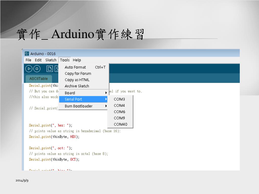Select Copy for Forum menu entry
This screenshot has height=194, width=259.
pyautogui.click(x=84, y=74)
